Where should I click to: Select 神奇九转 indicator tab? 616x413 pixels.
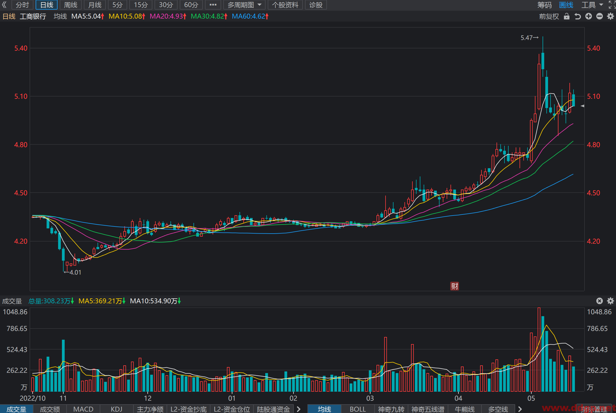[391, 409]
